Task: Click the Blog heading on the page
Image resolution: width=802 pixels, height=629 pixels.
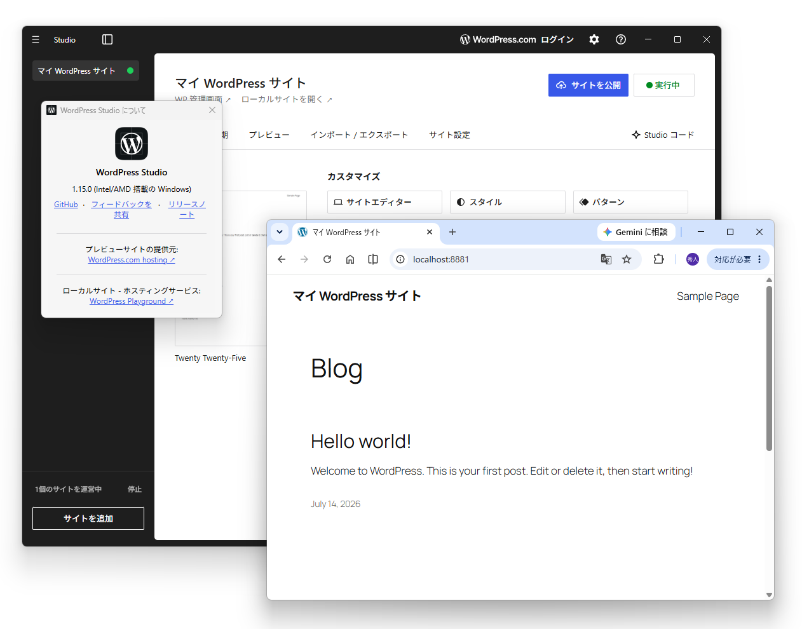Action: 337,369
